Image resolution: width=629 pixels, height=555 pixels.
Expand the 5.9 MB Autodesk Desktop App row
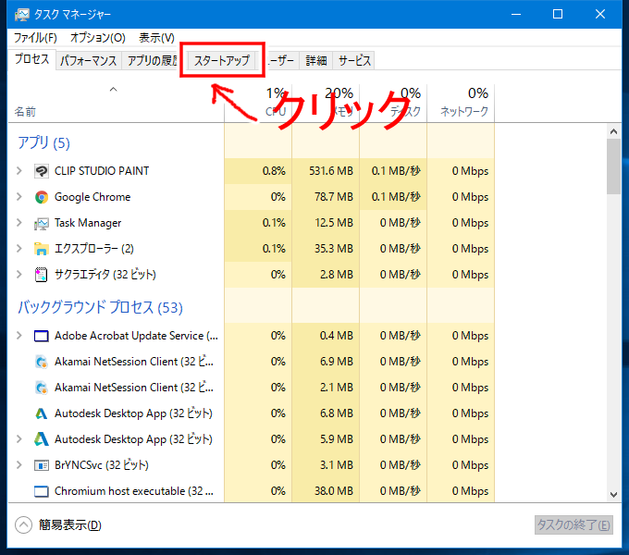(18, 439)
